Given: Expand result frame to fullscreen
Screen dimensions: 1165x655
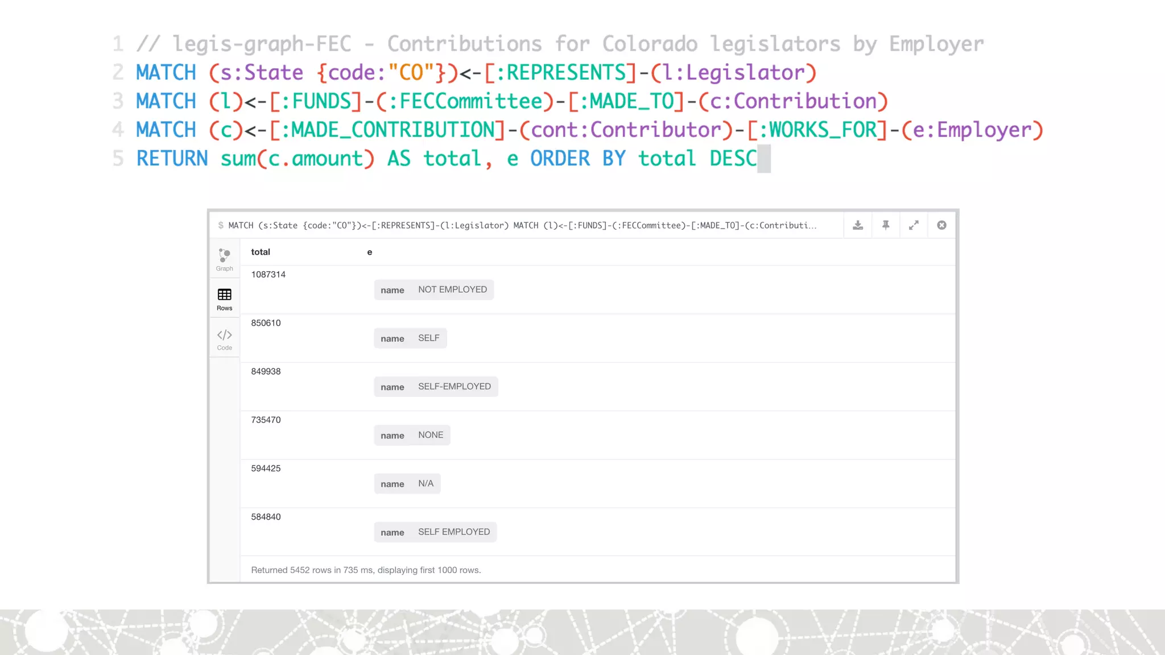Looking at the screenshot, I should pos(914,225).
